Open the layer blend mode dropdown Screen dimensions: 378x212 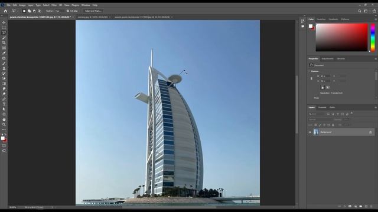(x=320, y=120)
